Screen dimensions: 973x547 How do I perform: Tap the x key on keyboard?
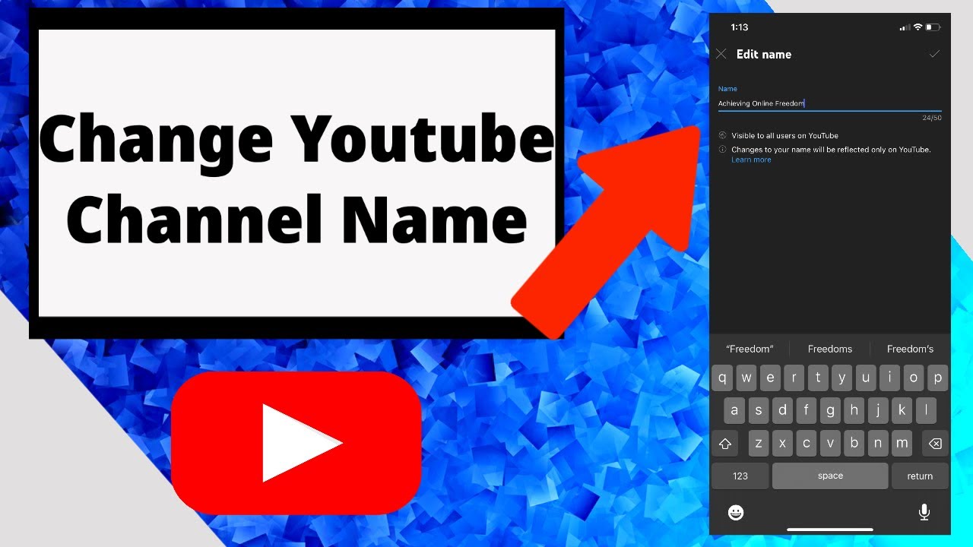[782, 443]
